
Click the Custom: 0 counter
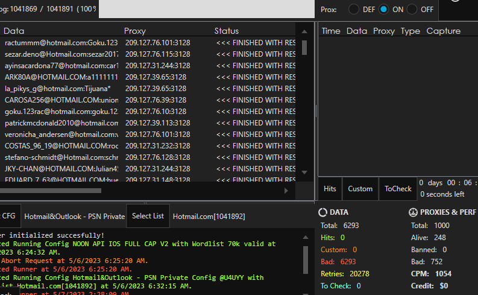339,250
